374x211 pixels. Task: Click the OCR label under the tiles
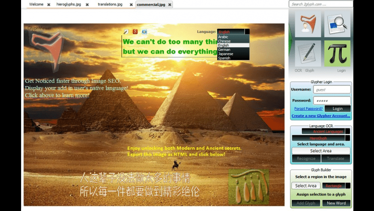(298, 71)
